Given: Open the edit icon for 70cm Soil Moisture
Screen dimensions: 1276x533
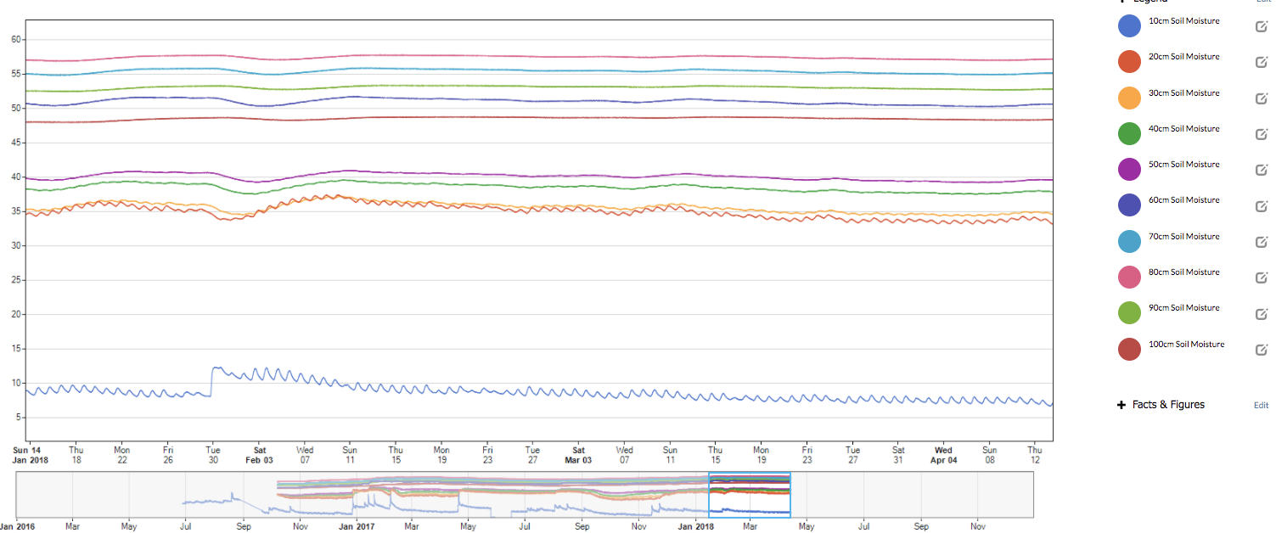Looking at the screenshot, I should [1260, 242].
